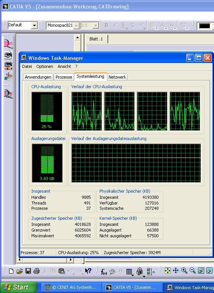Screen dimensions: 214x293
Task: Click the tree scrollbar up arrow in CATIA
Action: [77, 37]
